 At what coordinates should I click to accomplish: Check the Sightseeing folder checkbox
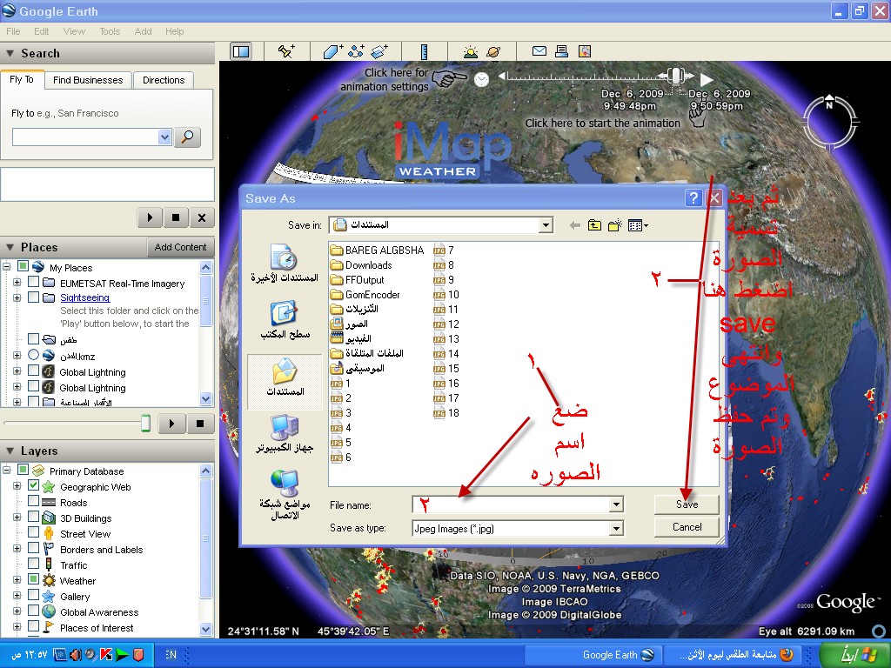point(34,297)
